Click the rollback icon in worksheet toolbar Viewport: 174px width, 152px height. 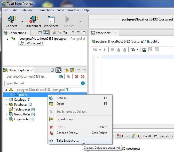coord(125,50)
